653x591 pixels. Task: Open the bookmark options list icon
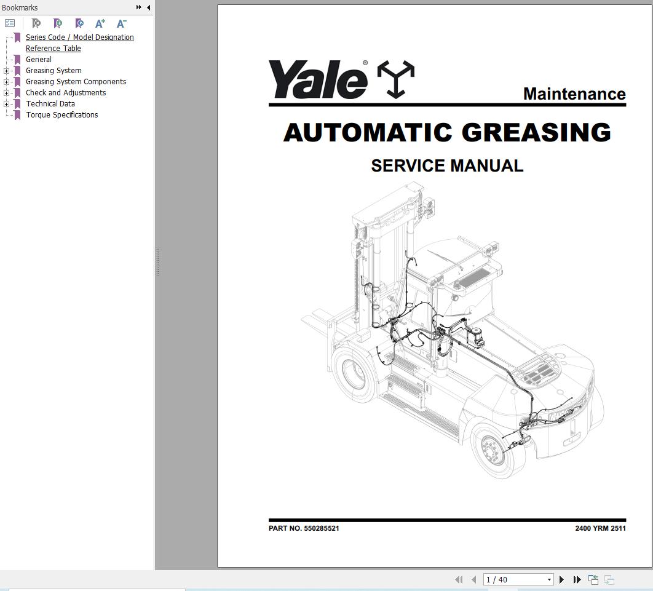pos(9,22)
